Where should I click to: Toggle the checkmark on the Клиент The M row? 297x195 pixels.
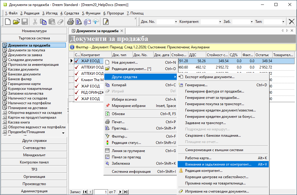[x=77, y=80]
